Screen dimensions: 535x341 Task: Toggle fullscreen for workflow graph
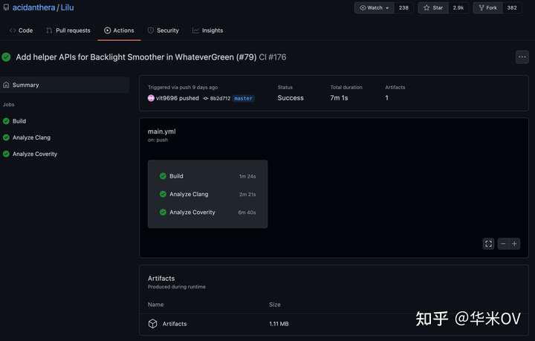pyautogui.click(x=488, y=244)
